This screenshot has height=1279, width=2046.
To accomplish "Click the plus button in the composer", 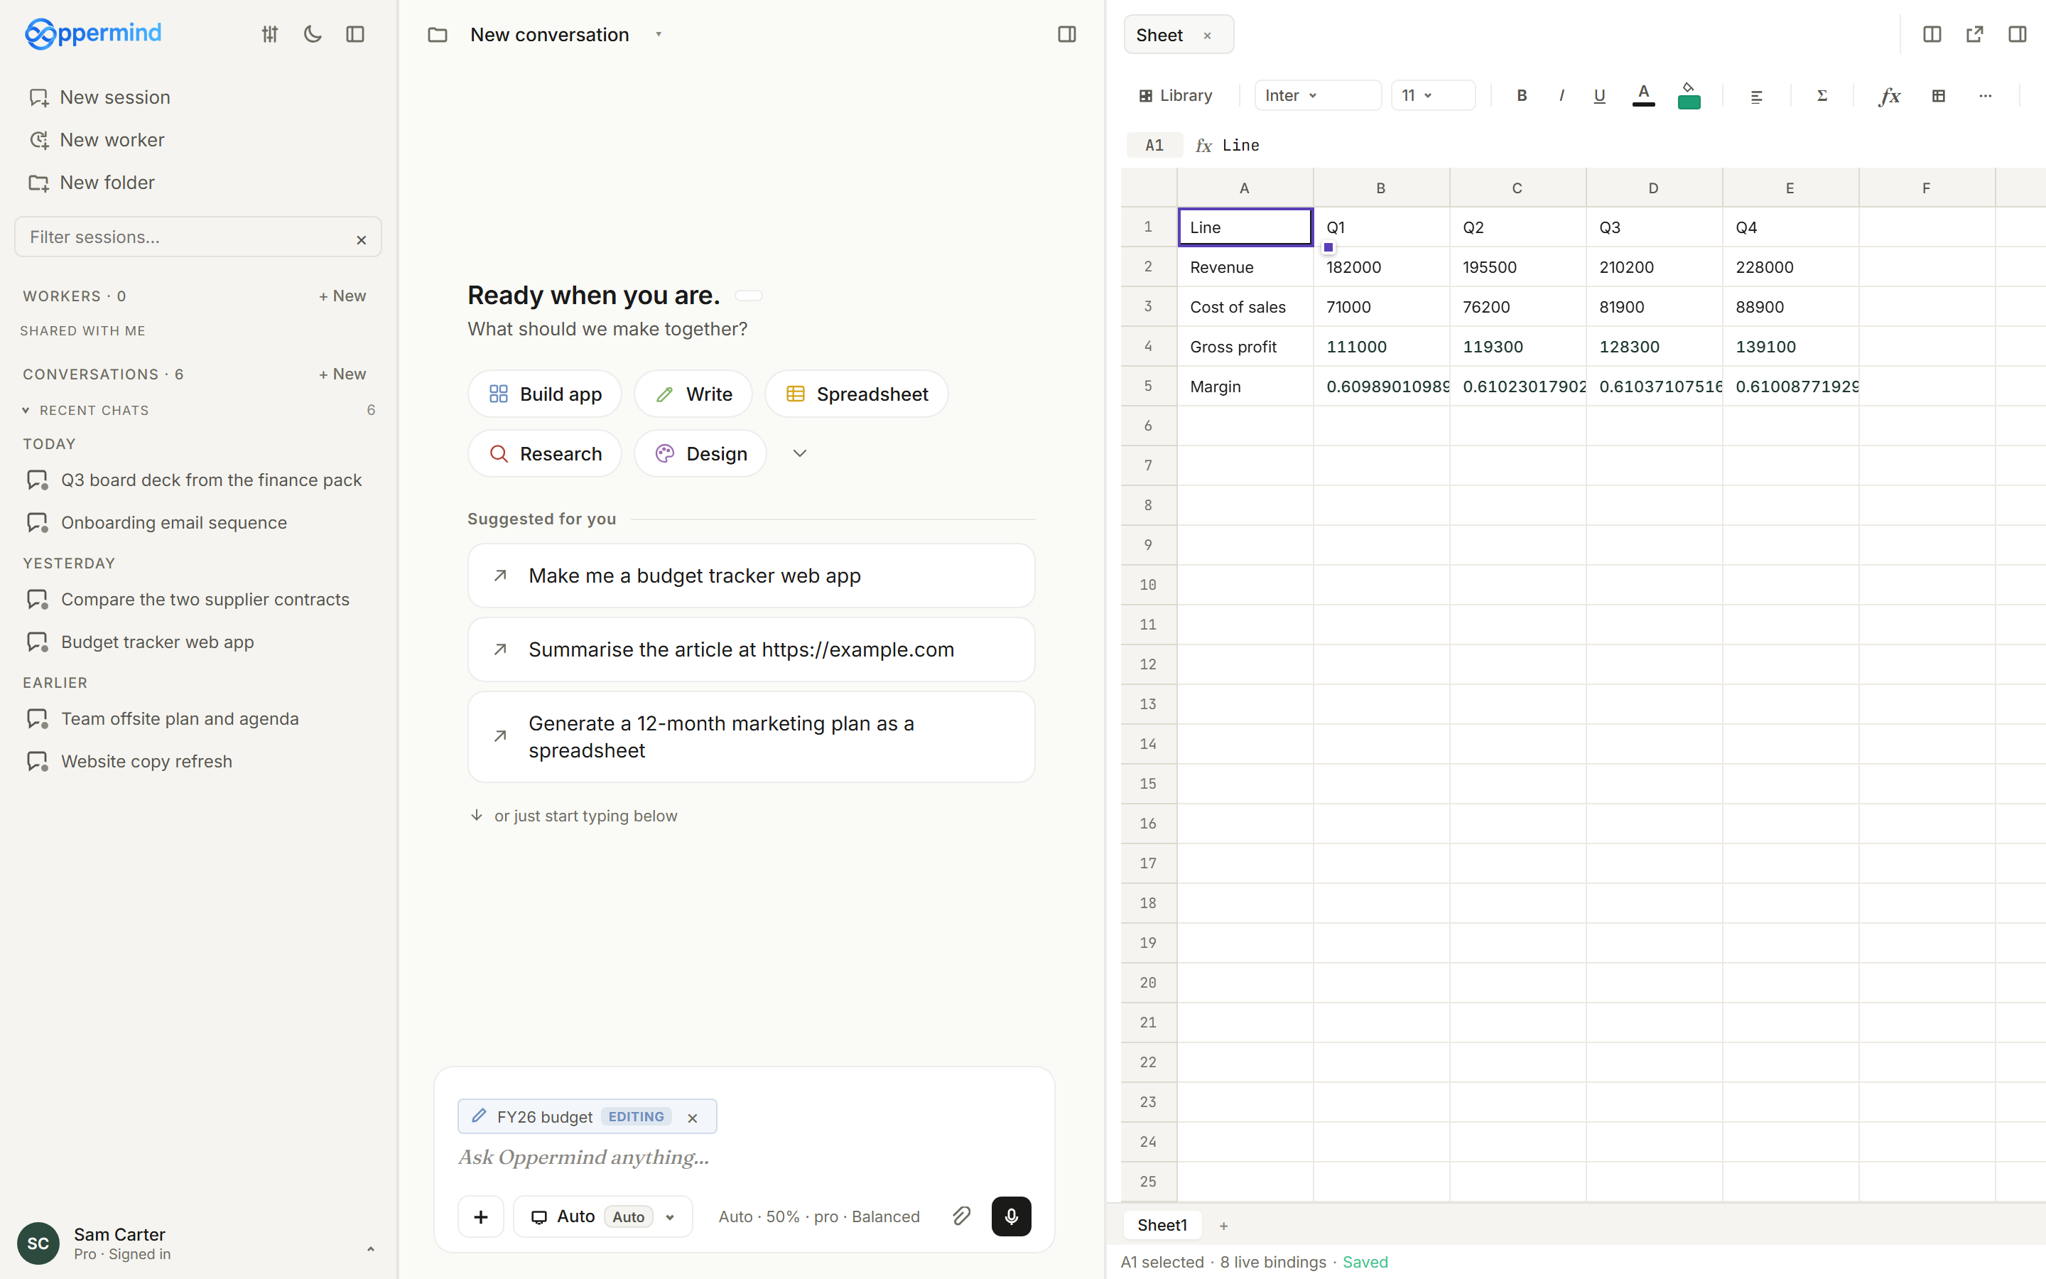I will (x=481, y=1216).
